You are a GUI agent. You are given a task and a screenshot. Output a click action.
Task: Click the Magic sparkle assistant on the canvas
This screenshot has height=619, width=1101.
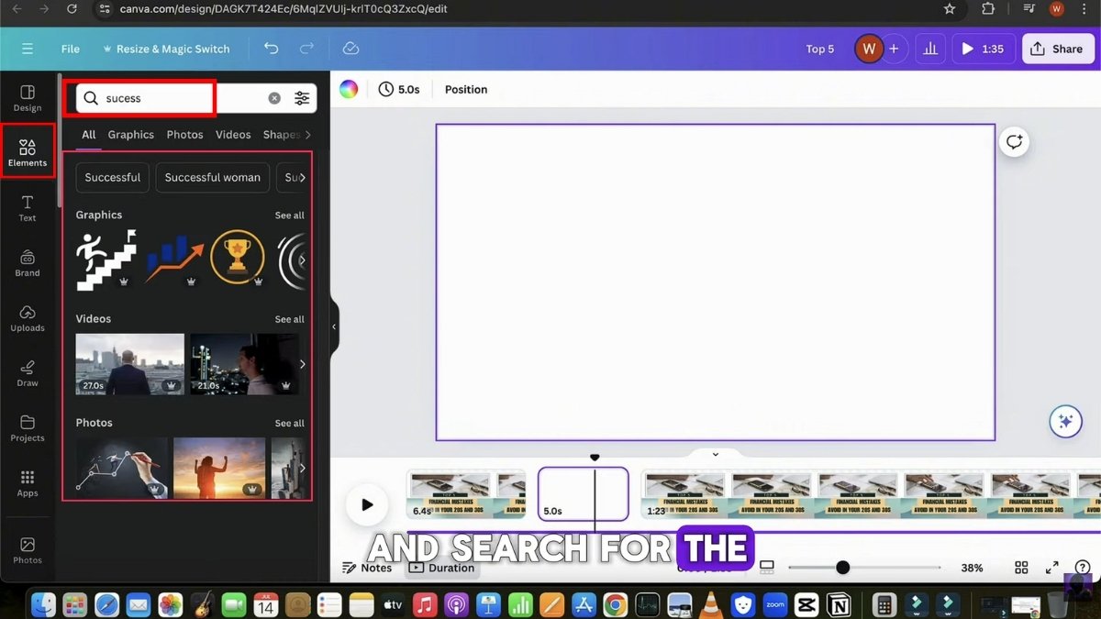click(x=1065, y=421)
